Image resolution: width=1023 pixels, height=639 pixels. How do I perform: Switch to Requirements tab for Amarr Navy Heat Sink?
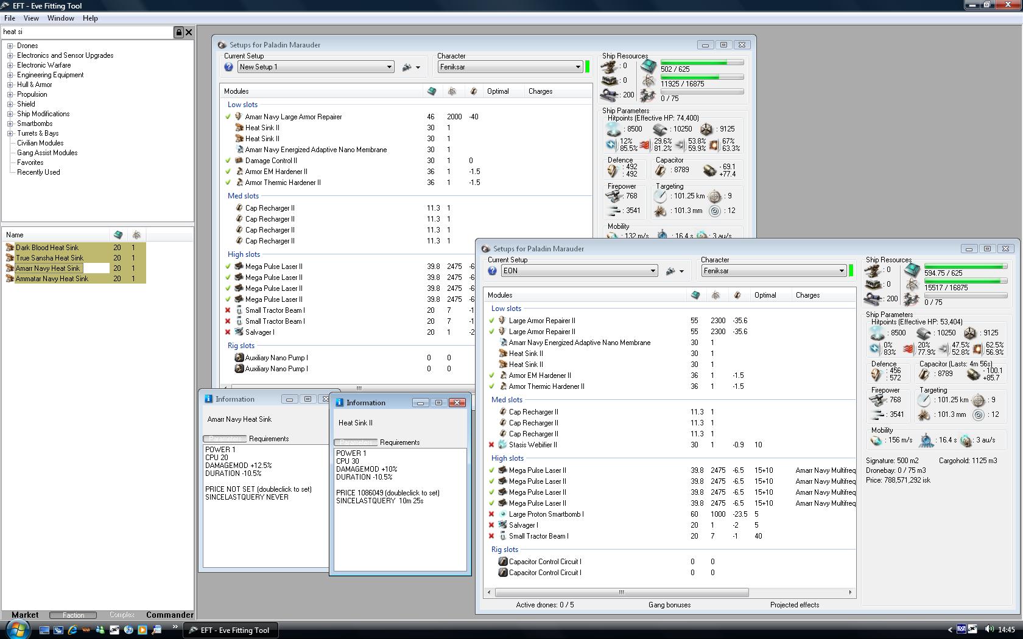pyautogui.click(x=269, y=439)
